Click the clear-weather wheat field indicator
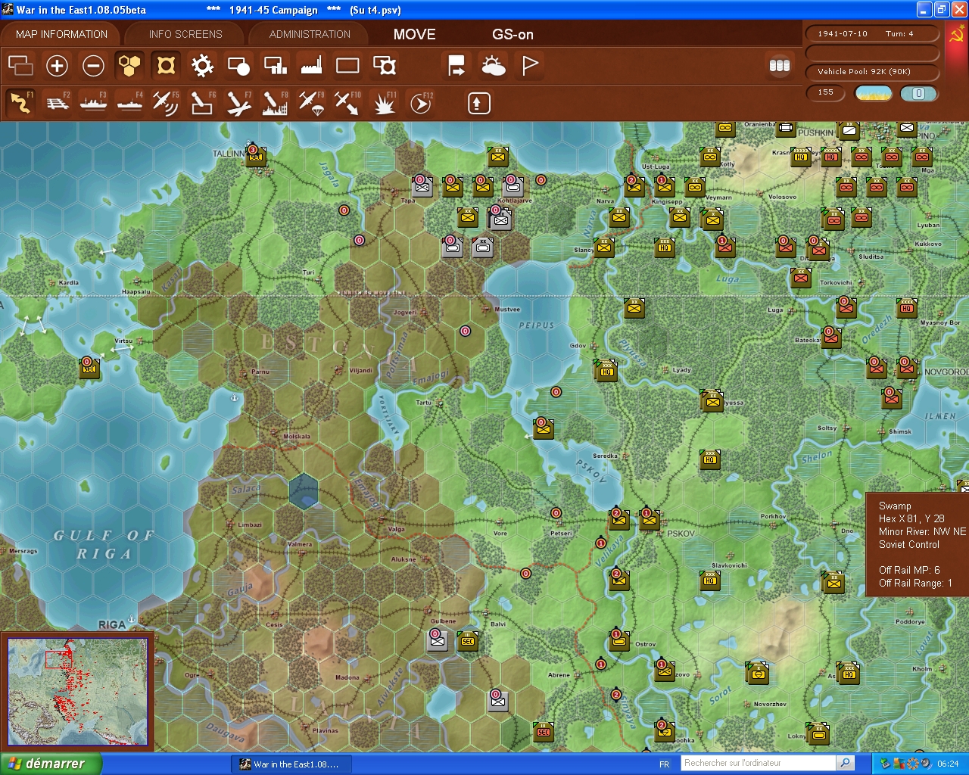This screenshot has width=969, height=775. click(x=873, y=93)
